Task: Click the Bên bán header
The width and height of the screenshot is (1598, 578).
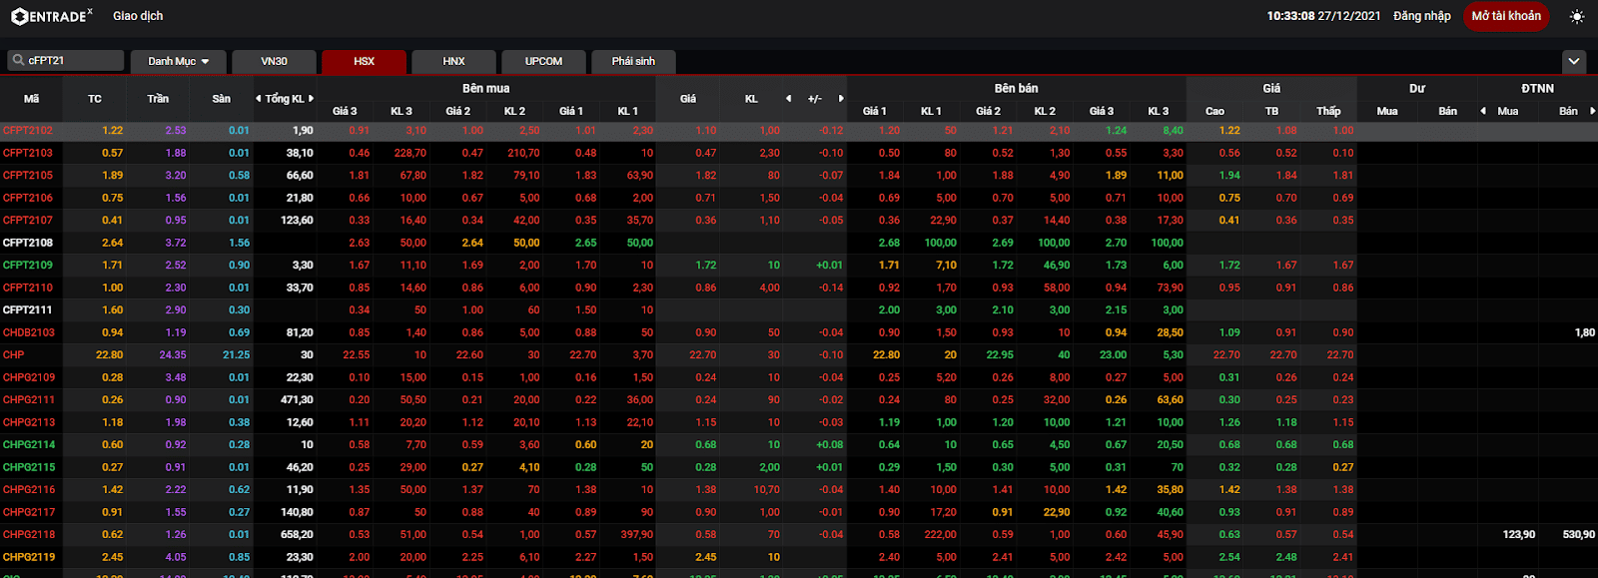Action: pos(1016,88)
